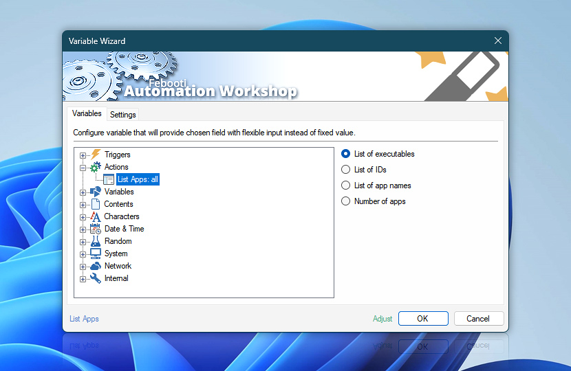Select the Random label in tree
571x371 pixels.
[x=118, y=241]
